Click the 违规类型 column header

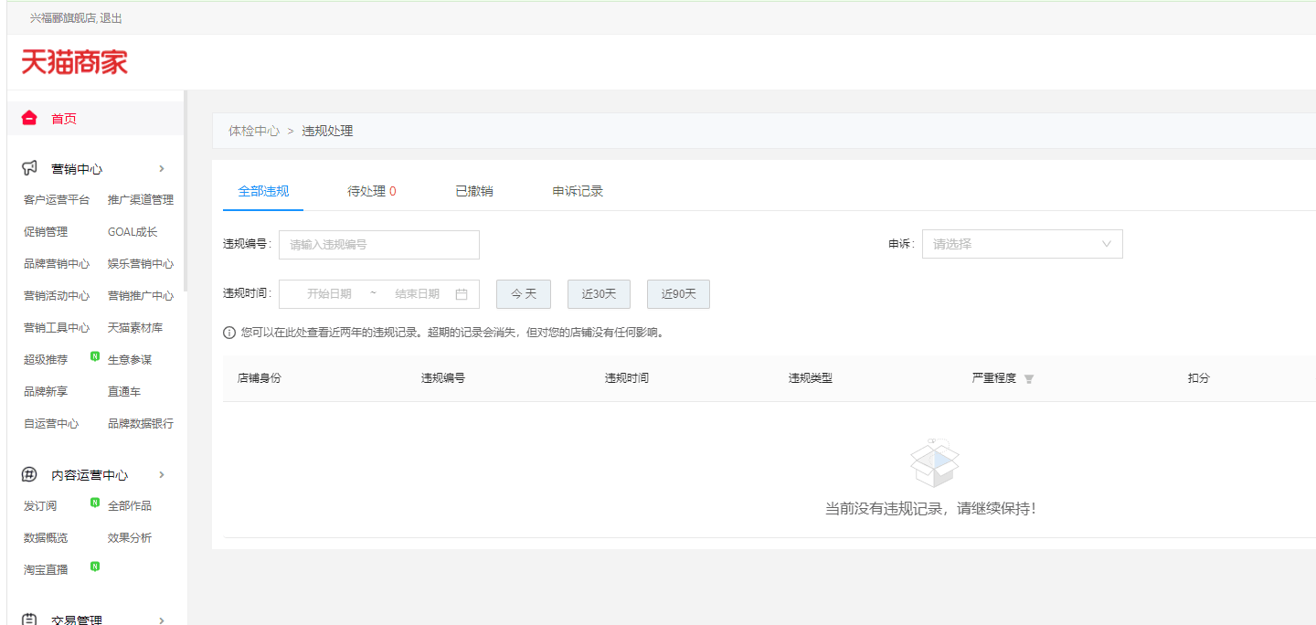coord(811,378)
